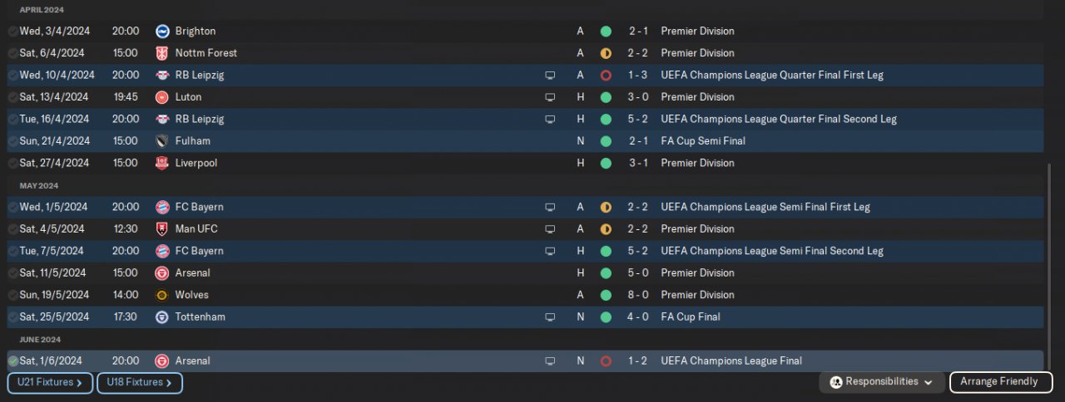Click the Man UFC club badge

pos(162,229)
